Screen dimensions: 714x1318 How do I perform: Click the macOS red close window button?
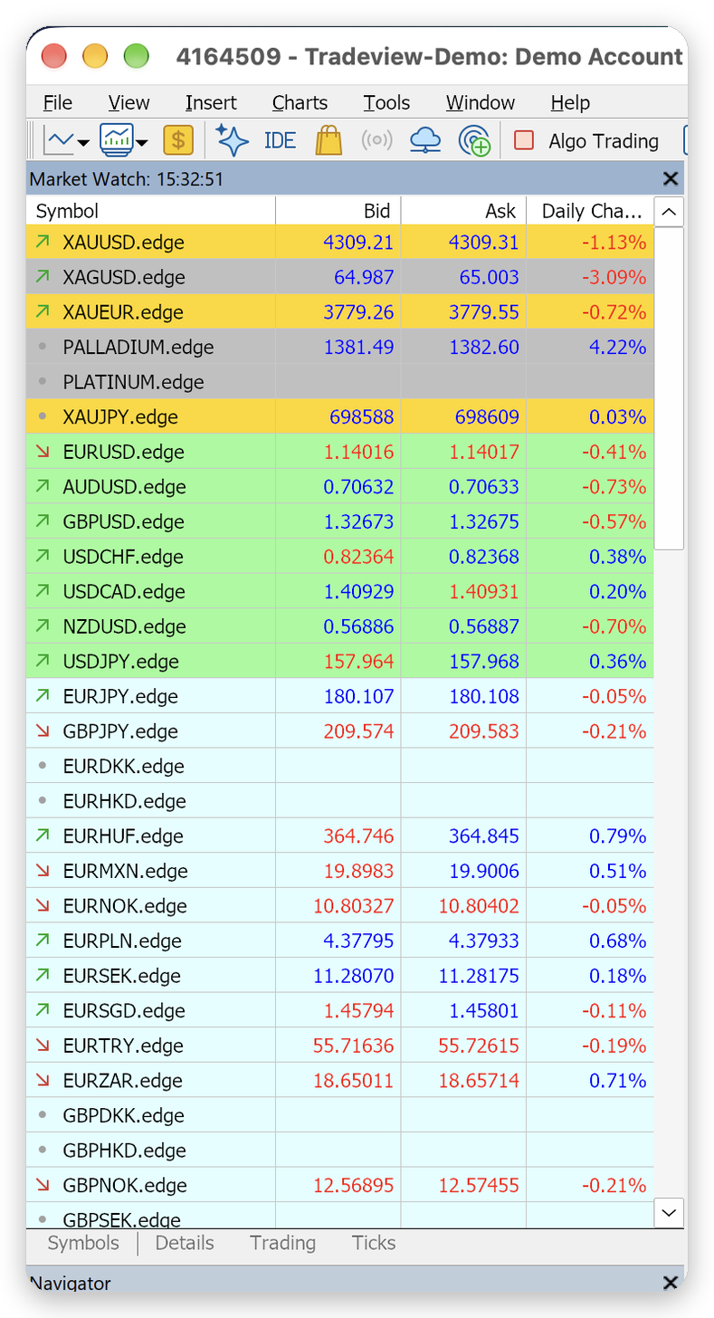click(54, 57)
